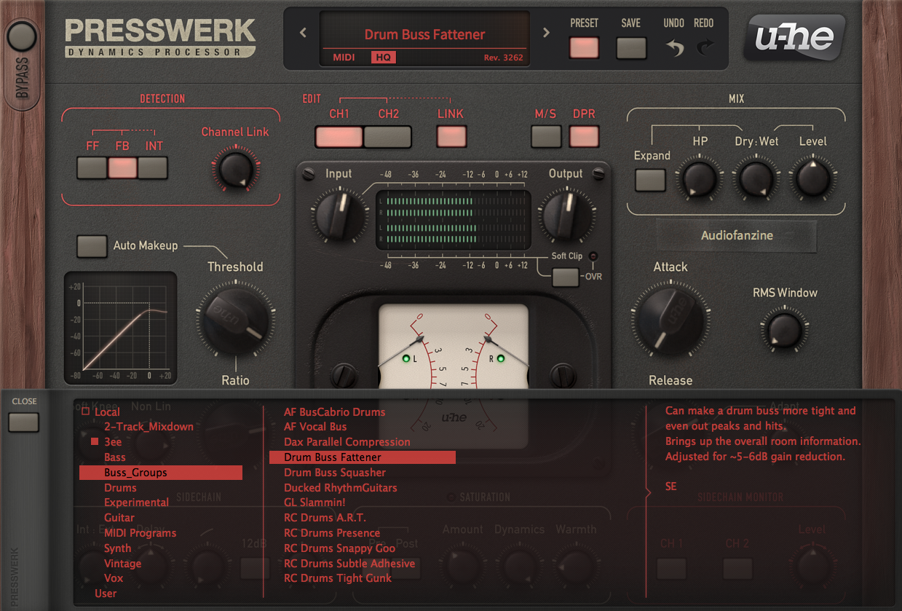902x611 pixels.
Task: Click the Dry:Wet mix knob
Action: pyautogui.click(x=756, y=176)
